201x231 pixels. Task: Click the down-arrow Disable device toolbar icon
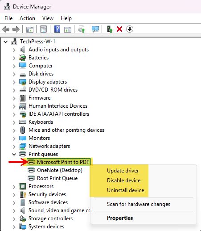(130, 29)
